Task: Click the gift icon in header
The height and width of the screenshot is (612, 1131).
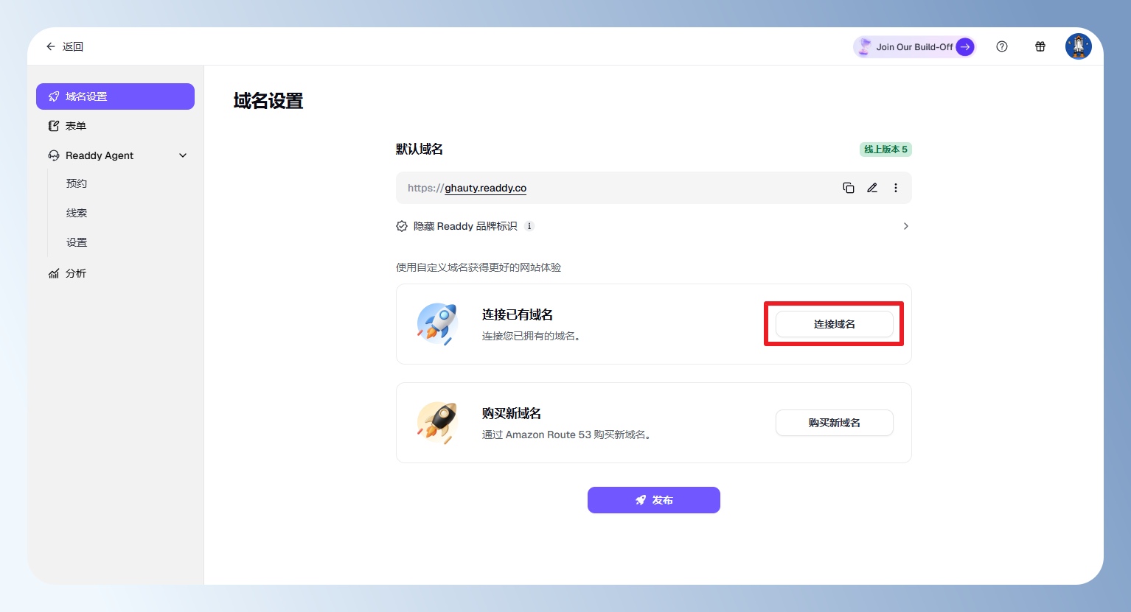Action: 1040,46
